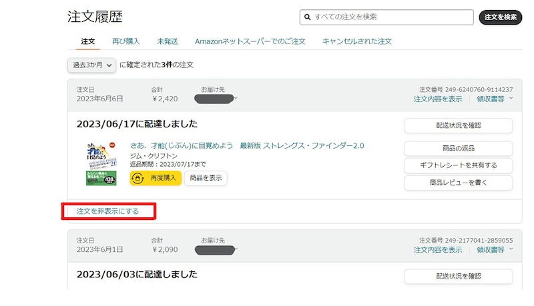Screen dimensions: 534x306
Task: Click the 商品を表示 button
Action: coord(206,178)
